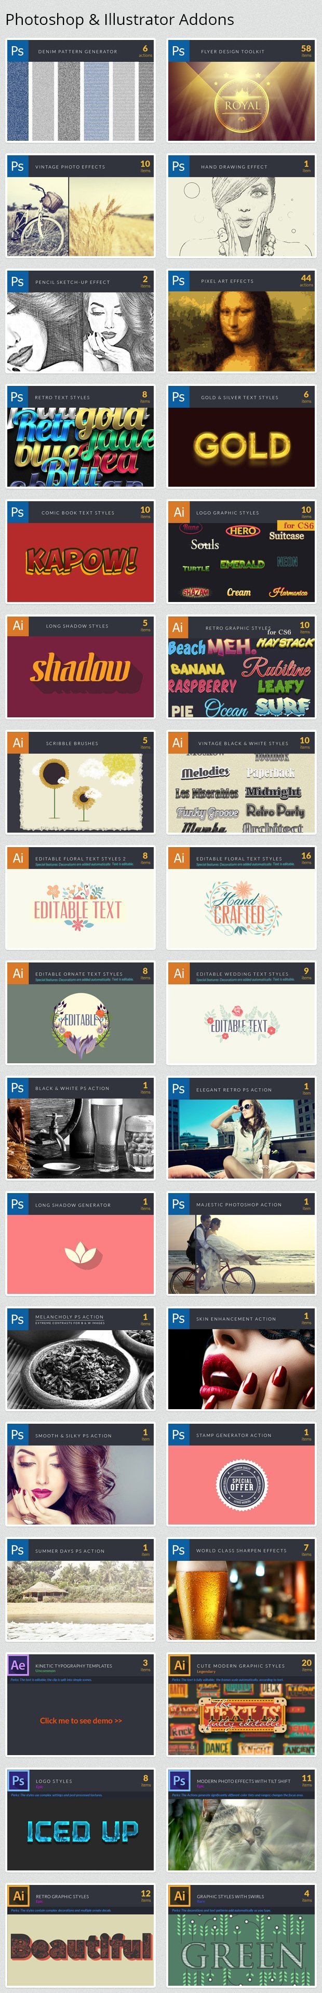Click the Ai icon on Logo Graphic Styles
Image resolution: width=322 pixels, height=1993 pixels.
[178, 512]
